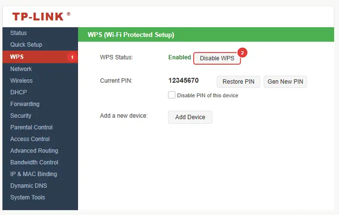Viewport: 339px width, 215px height.
Task: Click the Enabled status text
Action: 179,57
